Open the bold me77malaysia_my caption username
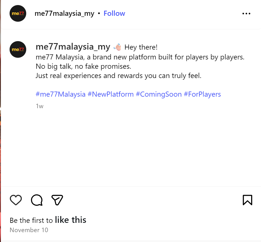The width and height of the screenshot is (261, 242). 73,47
